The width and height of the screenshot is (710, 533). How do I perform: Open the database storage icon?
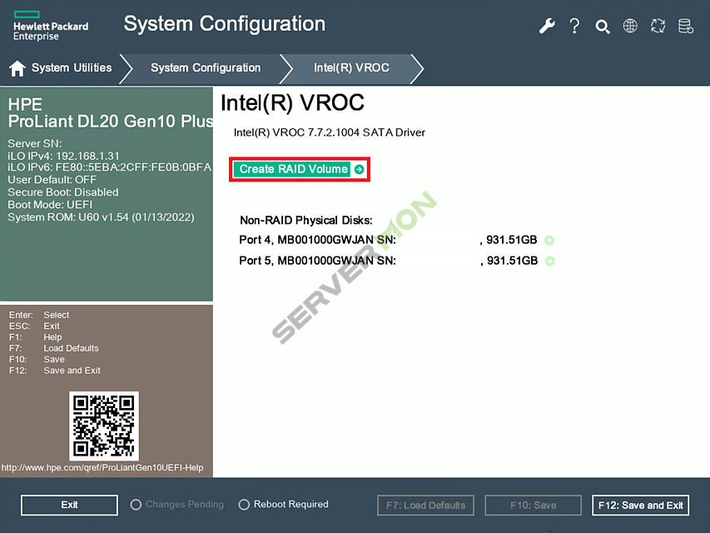[x=686, y=26]
